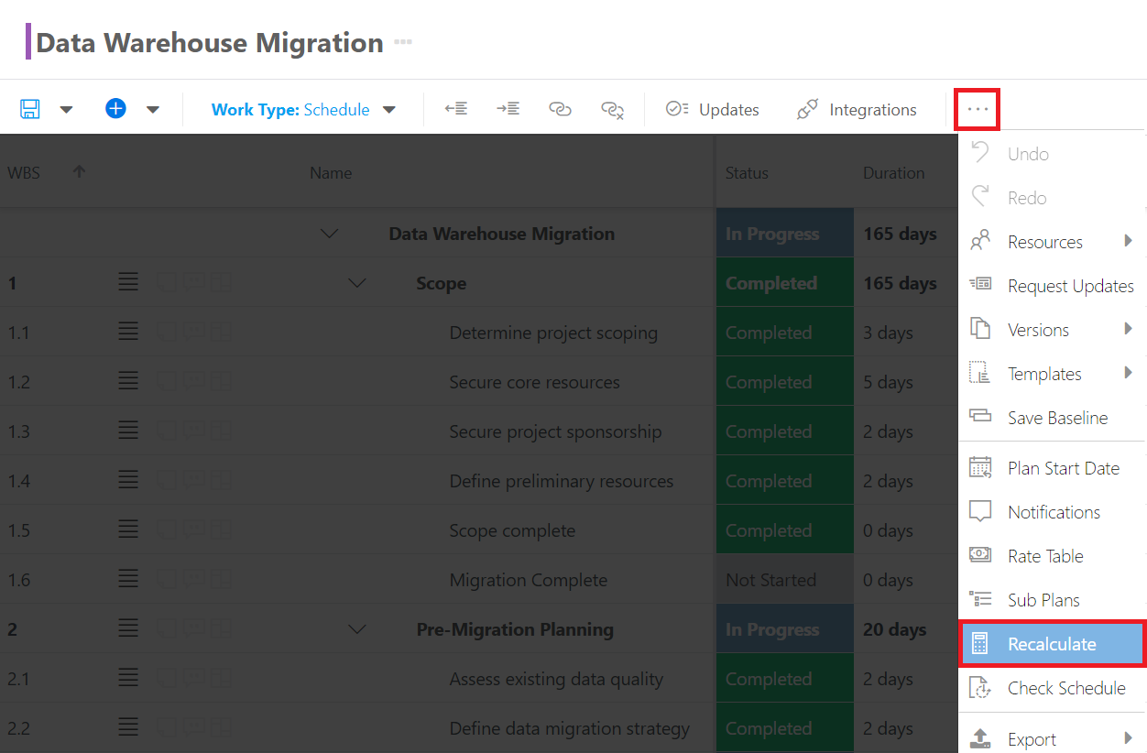Choose Check Schedule menu item

[x=1053, y=688]
